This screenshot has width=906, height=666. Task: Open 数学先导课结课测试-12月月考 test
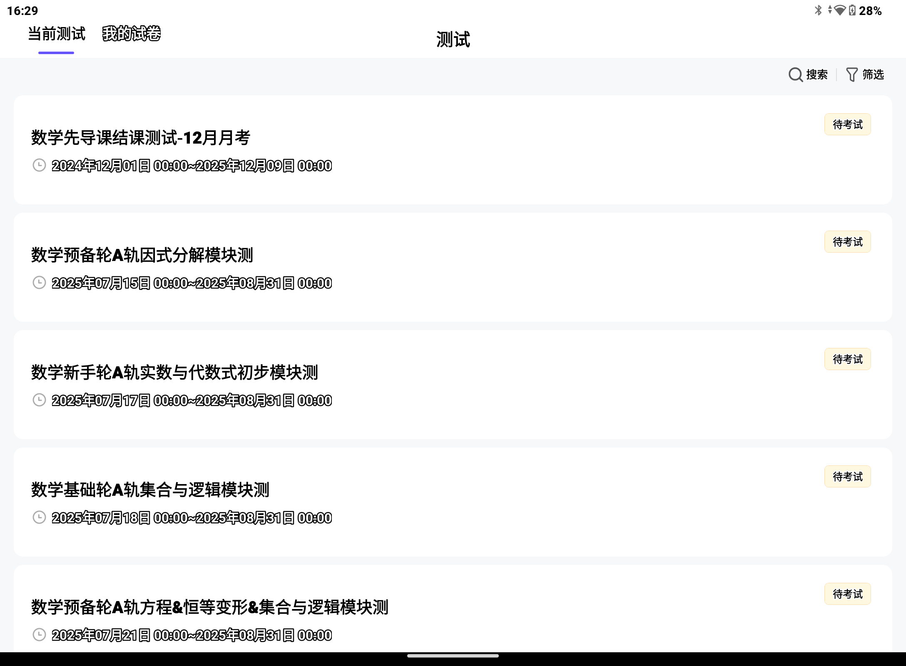click(x=141, y=138)
